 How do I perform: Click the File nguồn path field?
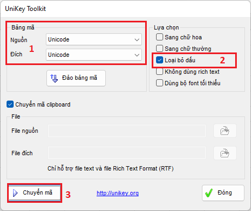coord(127,131)
